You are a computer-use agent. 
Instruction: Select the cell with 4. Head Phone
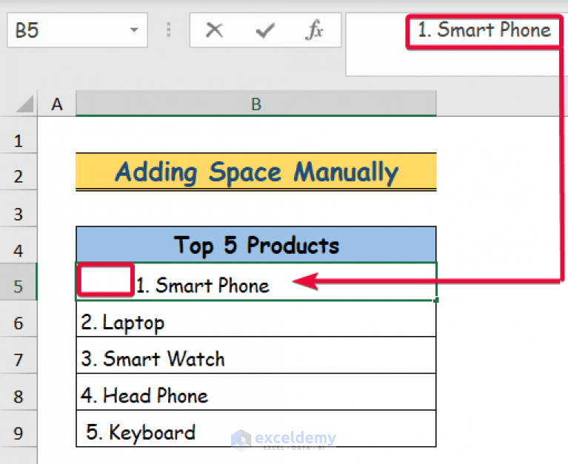256,392
